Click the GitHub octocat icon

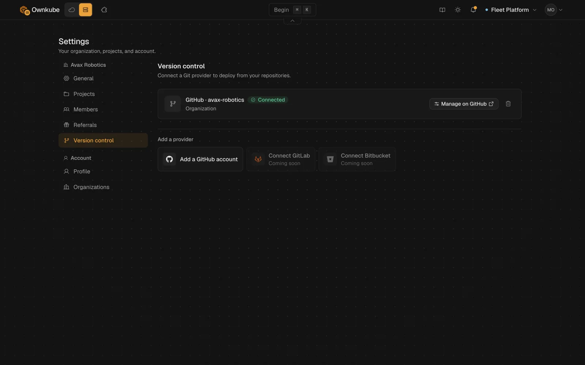169,159
